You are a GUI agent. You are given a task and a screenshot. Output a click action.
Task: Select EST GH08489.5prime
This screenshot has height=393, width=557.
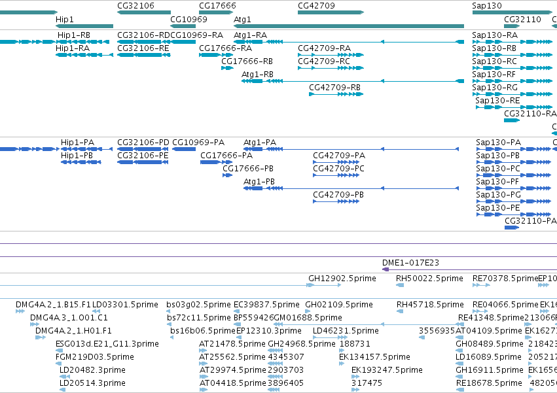(490, 344)
